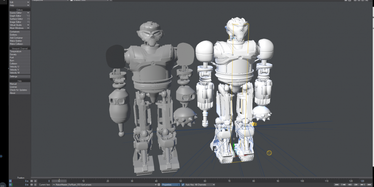The image size is (374, 187).
Task: Select the Collision viewport channel
Action: tap(20, 64)
